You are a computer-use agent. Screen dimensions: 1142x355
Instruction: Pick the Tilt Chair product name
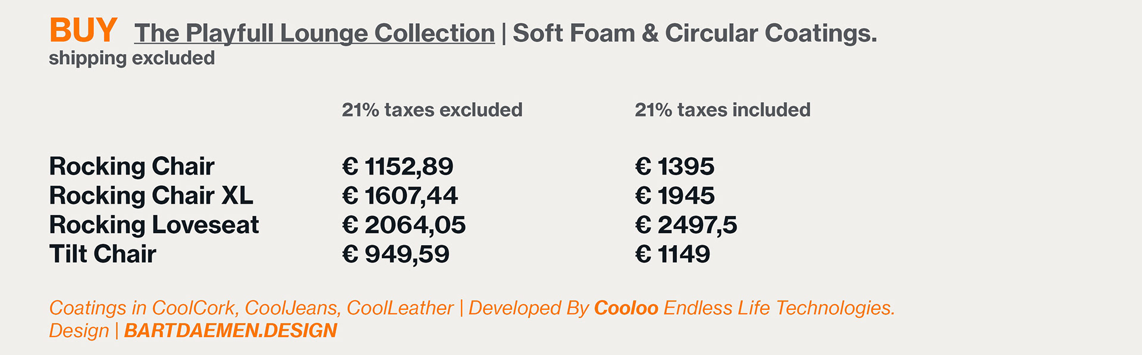click(x=102, y=254)
